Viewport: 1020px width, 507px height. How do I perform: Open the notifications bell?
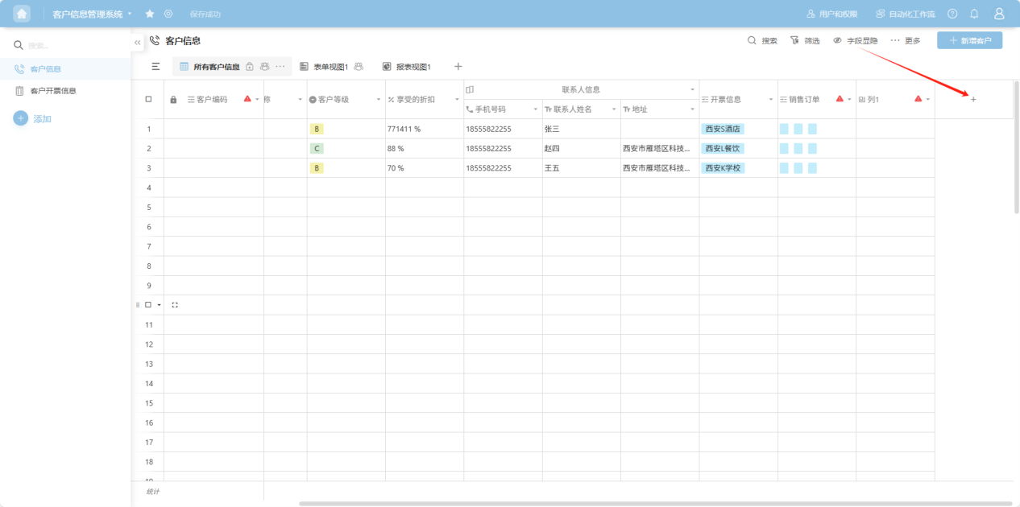[x=974, y=14]
